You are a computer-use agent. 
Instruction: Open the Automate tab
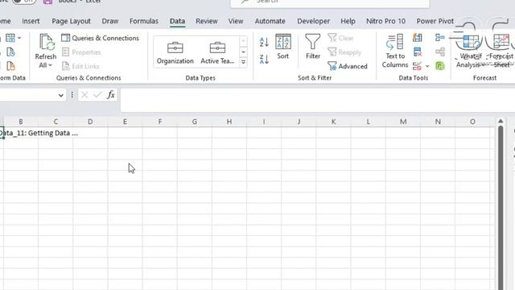270,21
